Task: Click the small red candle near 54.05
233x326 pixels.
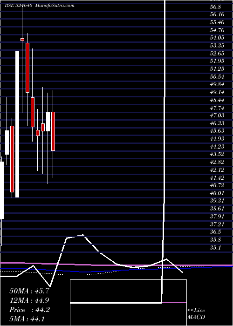Action: [x=22, y=40]
